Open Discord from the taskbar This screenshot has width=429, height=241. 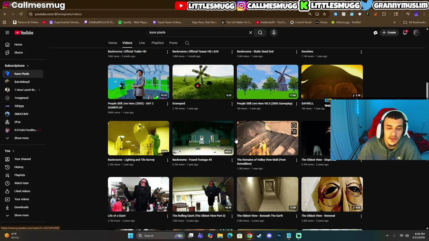pyautogui.click(x=269, y=236)
